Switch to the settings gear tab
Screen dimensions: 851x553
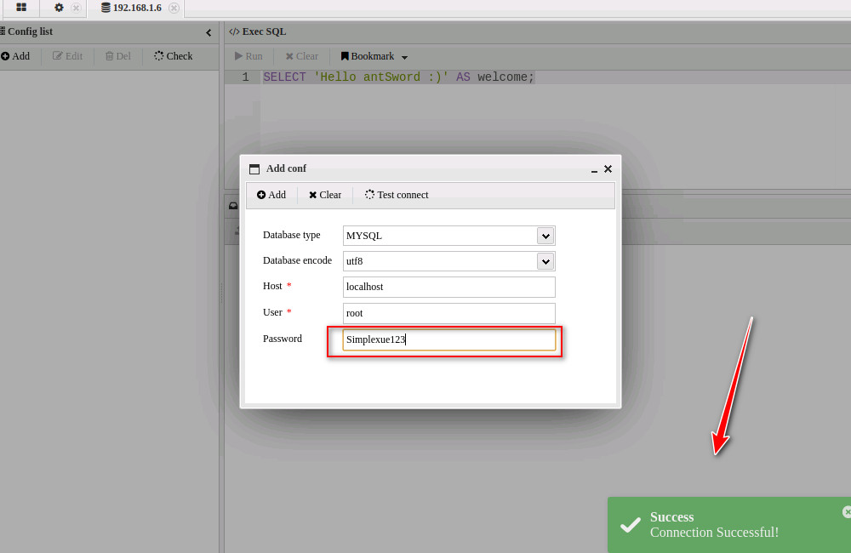pos(59,8)
